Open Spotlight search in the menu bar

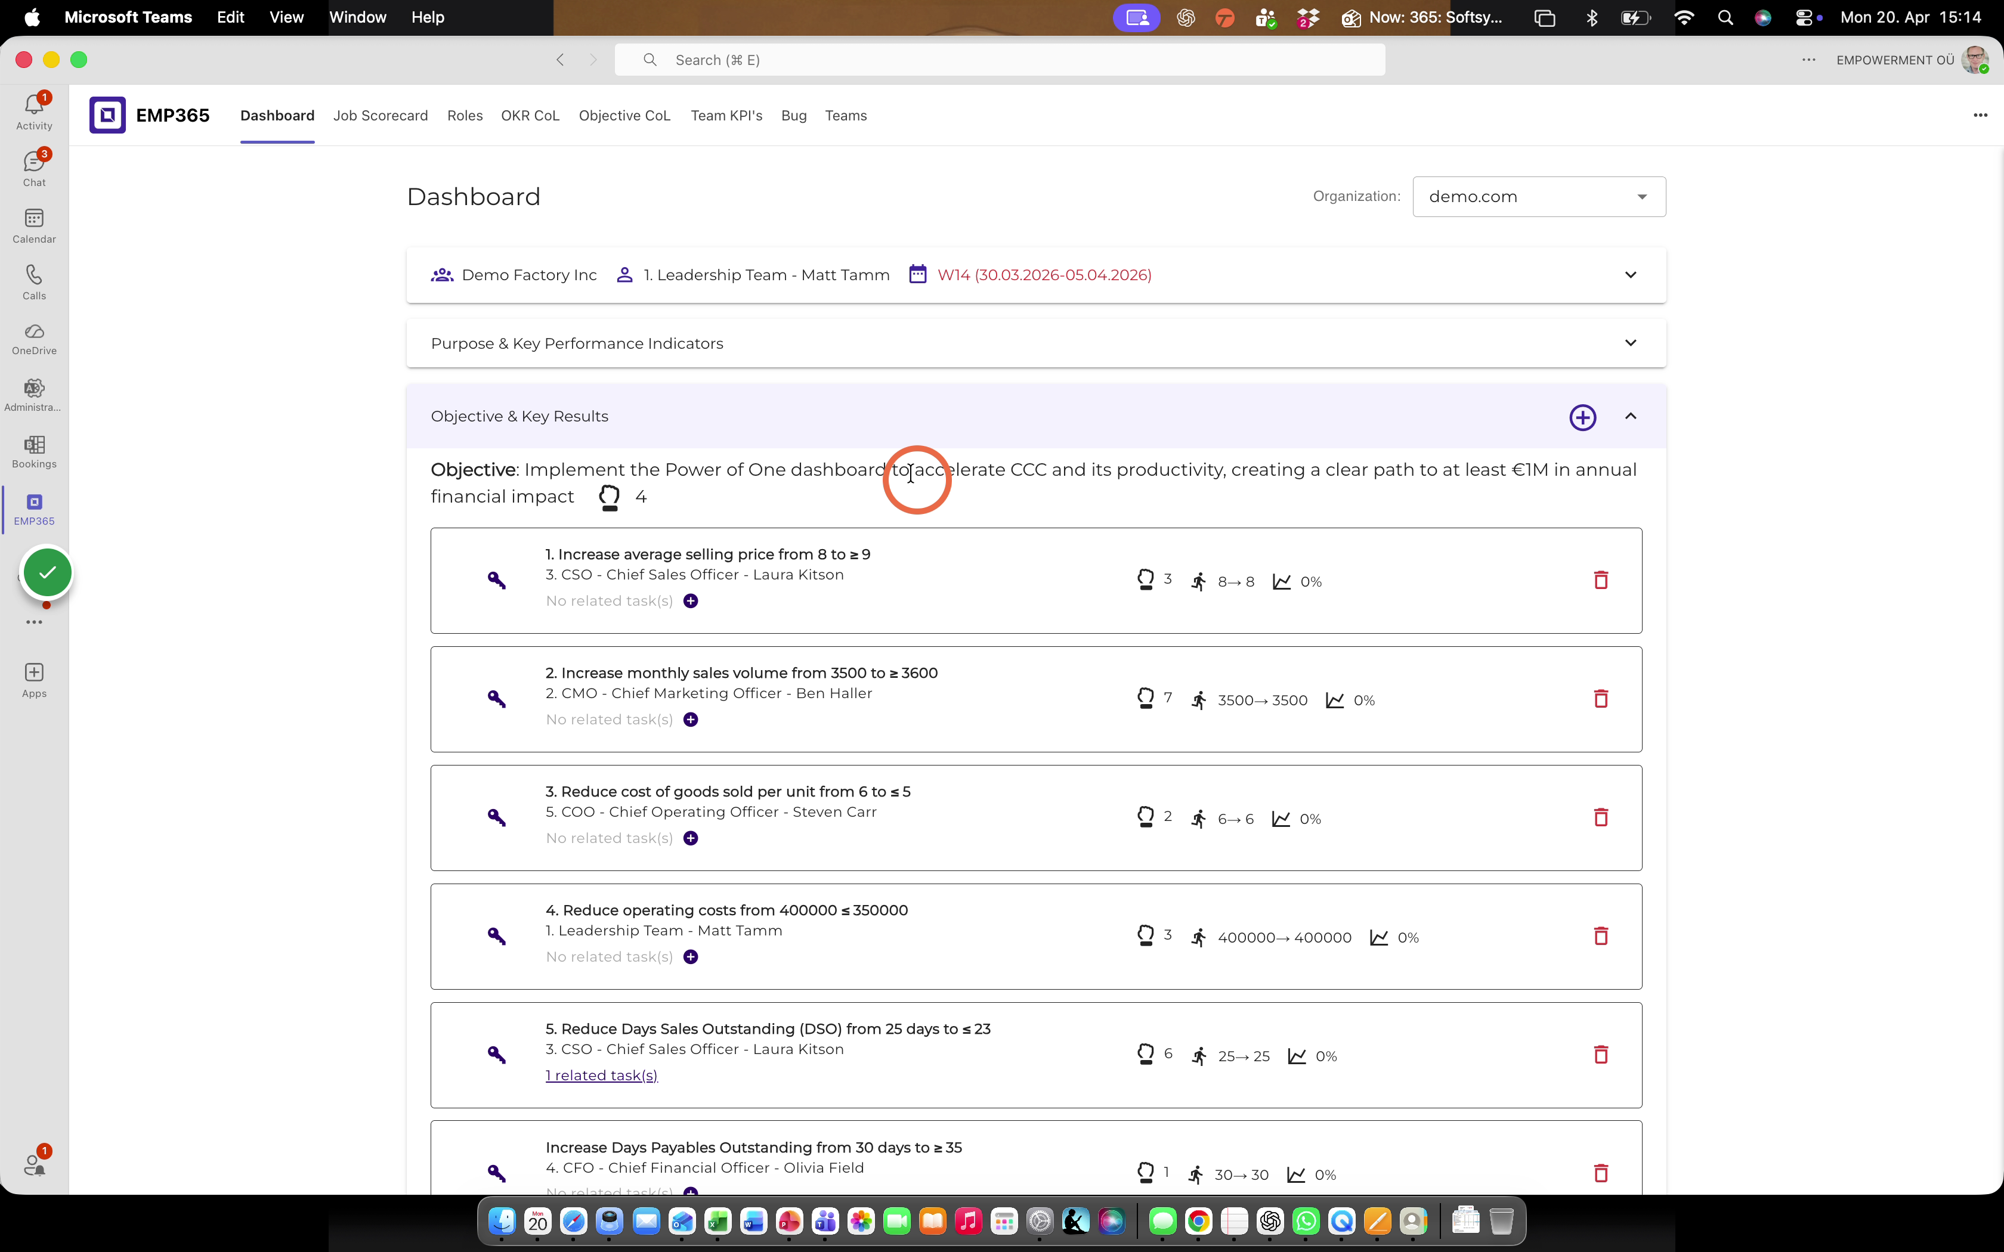(1725, 17)
